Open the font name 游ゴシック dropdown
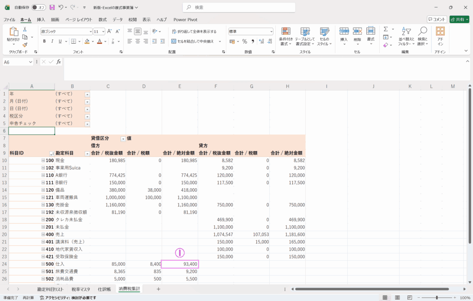This screenshot has height=301, width=473. click(x=91, y=31)
